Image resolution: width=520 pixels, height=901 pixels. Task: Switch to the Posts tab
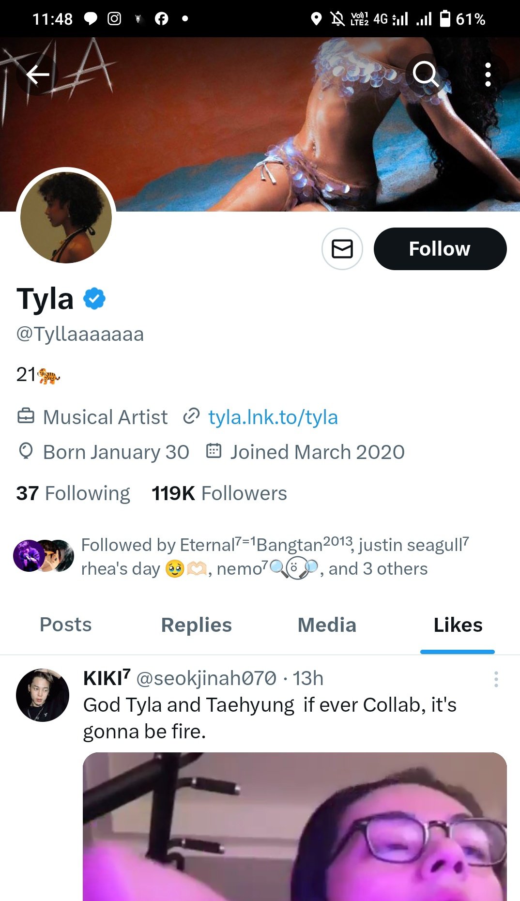point(65,625)
